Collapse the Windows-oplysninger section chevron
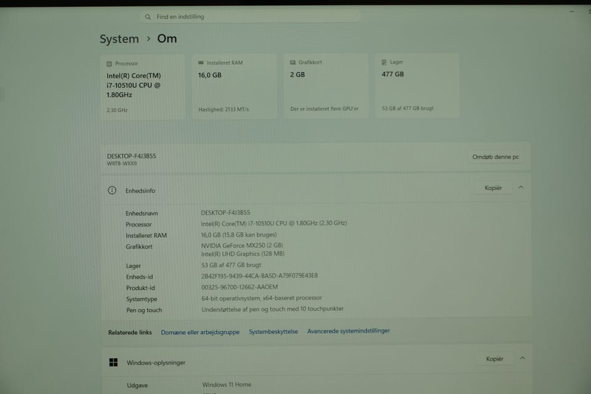The height and width of the screenshot is (394, 591). (523, 358)
